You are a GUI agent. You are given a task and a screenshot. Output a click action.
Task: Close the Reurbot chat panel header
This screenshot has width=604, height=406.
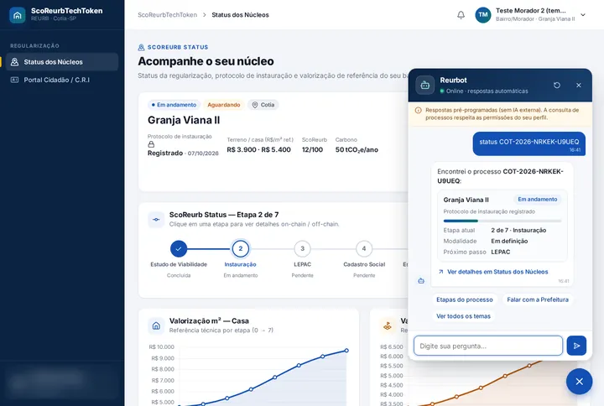click(x=579, y=85)
